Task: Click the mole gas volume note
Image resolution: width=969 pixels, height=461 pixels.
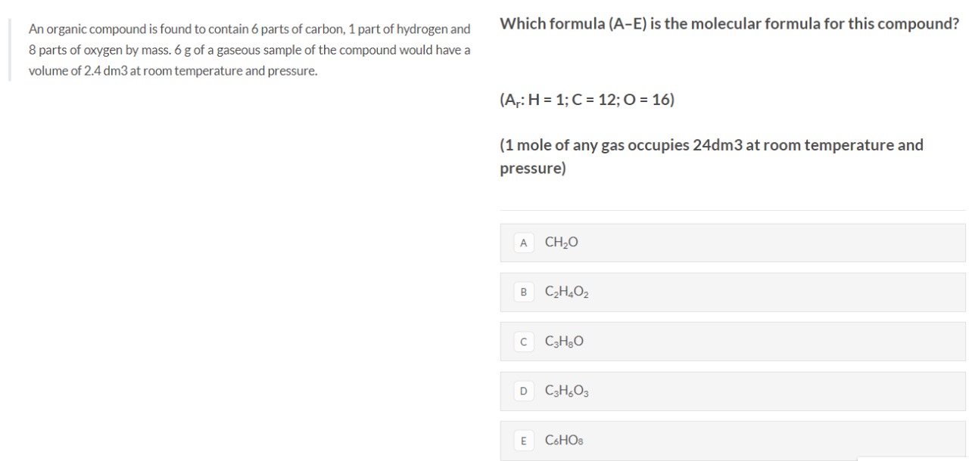Action: pyautogui.click(x=711, y=156)
